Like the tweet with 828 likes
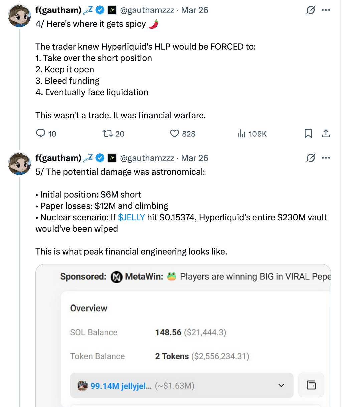Image resolution: width=342 pixels, height=407 pixels. pyautogui.click(x=175, y=134)
